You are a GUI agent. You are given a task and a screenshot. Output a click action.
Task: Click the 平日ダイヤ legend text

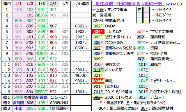click(x=163, y=10)
